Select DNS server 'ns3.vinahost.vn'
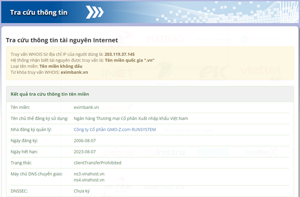The width and height of the screenshot is (300, 197). [x=89, y=174]
